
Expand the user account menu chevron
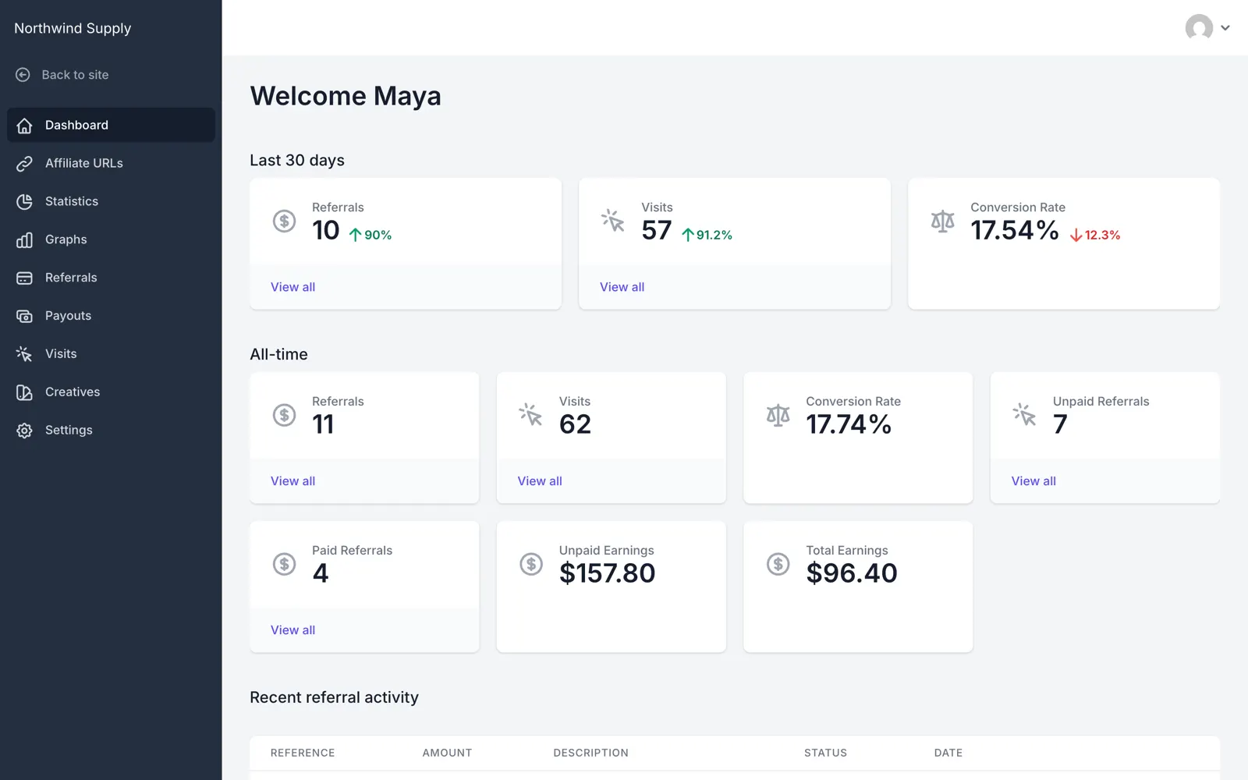click(1225, 28)
